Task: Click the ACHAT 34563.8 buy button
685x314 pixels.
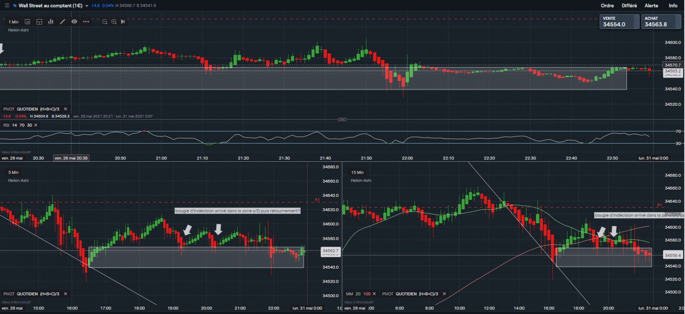Action: click(x=661, y=21)
